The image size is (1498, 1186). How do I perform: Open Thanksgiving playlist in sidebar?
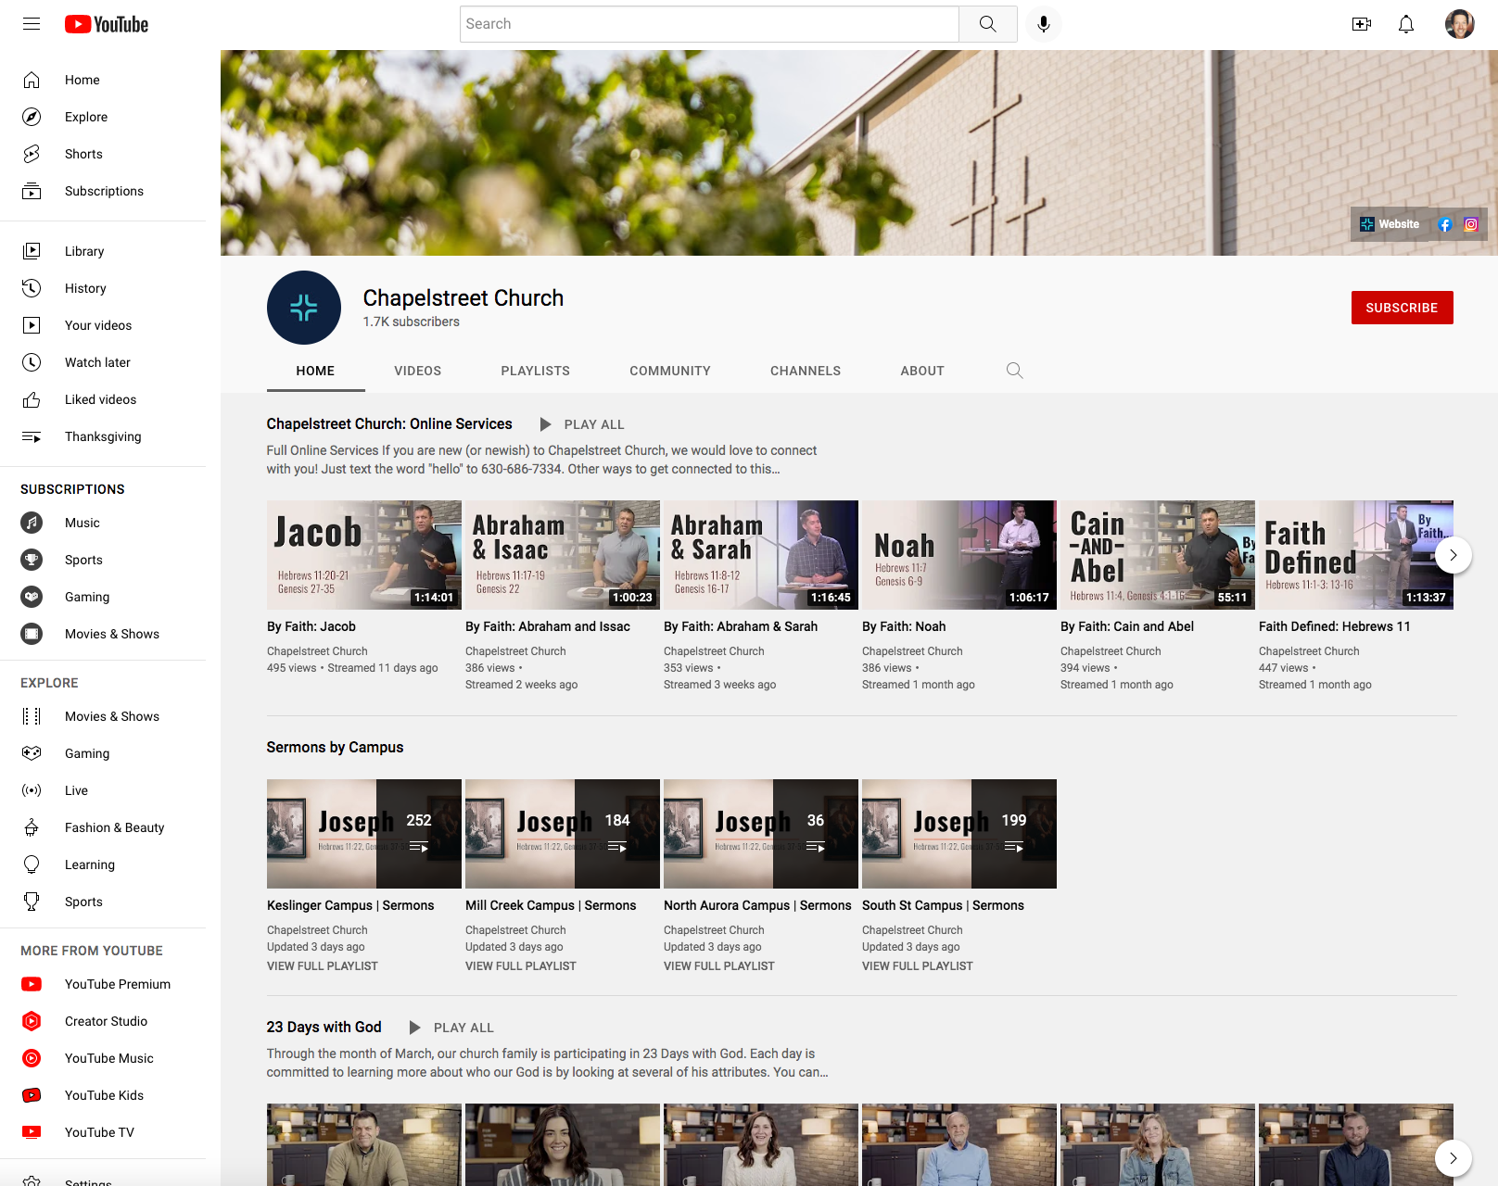click(x=103, y=436)
